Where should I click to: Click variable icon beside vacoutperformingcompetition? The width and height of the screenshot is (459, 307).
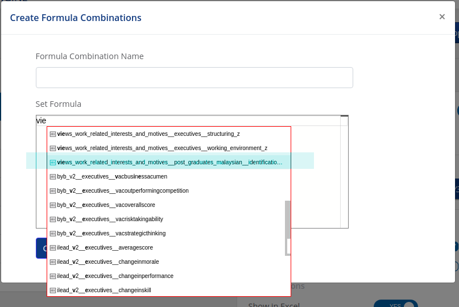click(x=53, y=191)
